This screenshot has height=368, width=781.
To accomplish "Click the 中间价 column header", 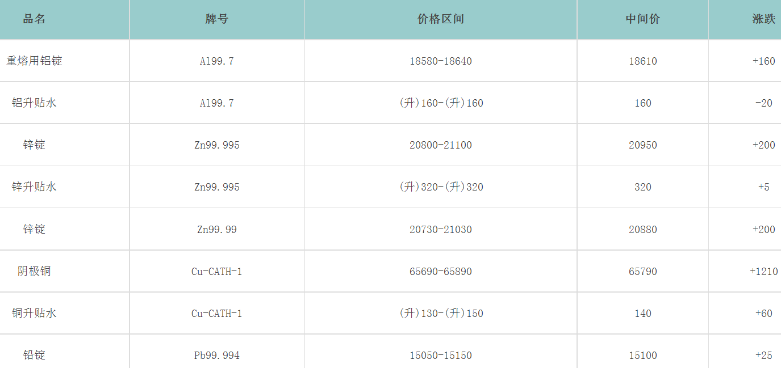I will (642, 19).
